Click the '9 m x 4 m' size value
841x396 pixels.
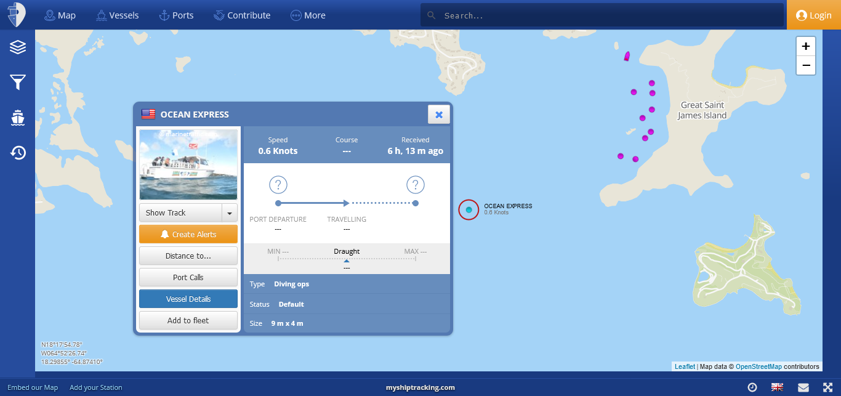pos(287,323)
